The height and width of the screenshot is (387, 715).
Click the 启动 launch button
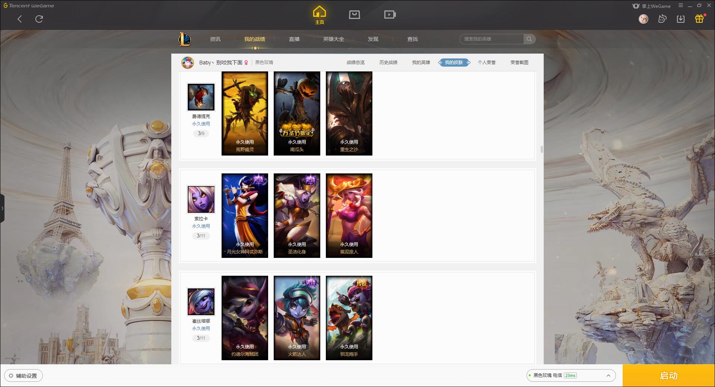668,376
